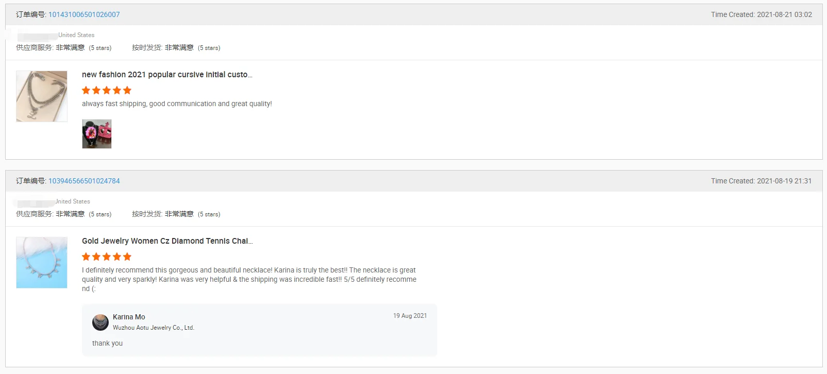Image resolution: width=827 pixels, height=374 pixels.
Task: Open order number 101431006501026007
Action: [84, 14]
